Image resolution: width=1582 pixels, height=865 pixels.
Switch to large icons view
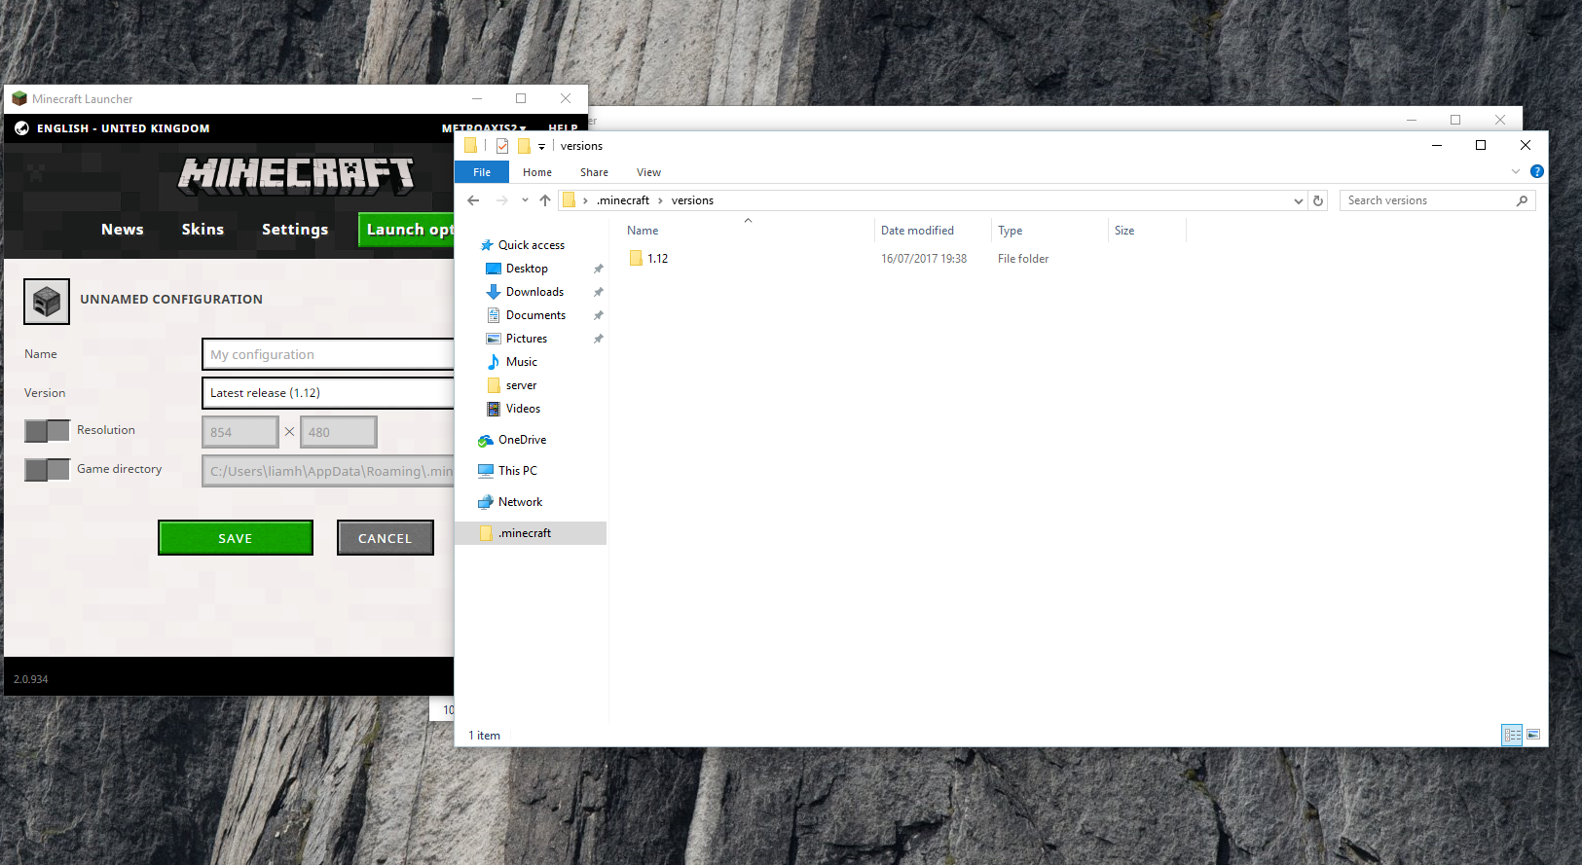[1533, 735]
